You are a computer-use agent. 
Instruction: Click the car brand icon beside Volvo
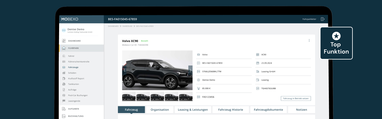tap(198, 55)
